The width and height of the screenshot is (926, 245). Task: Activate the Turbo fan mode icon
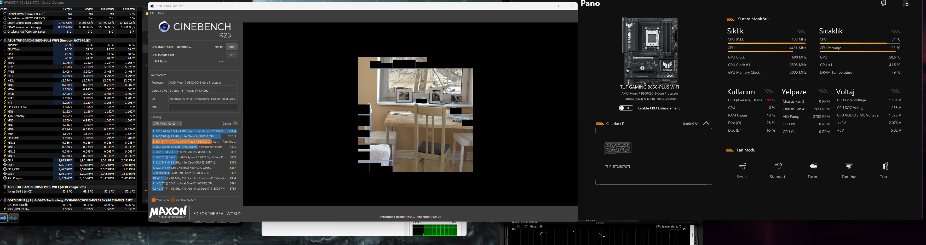tap(814, 166)
